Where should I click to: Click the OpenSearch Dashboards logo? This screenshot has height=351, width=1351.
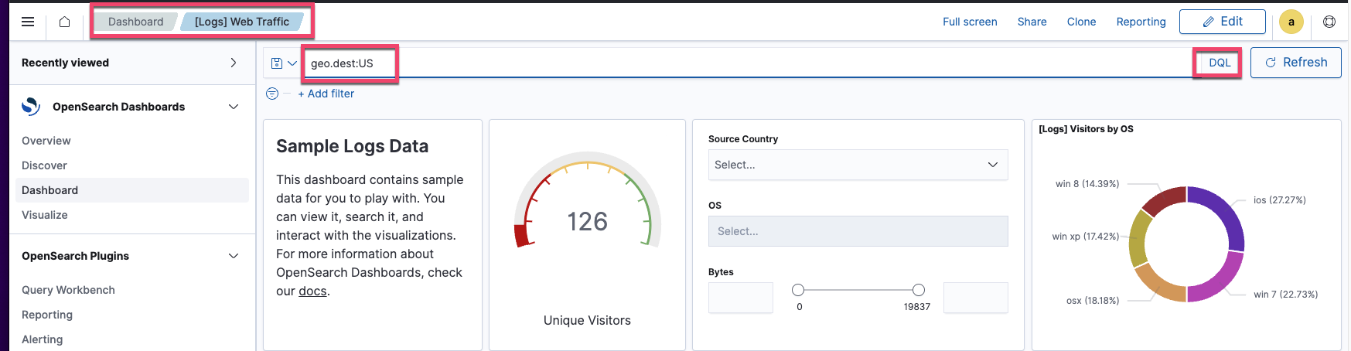(31, 107)
